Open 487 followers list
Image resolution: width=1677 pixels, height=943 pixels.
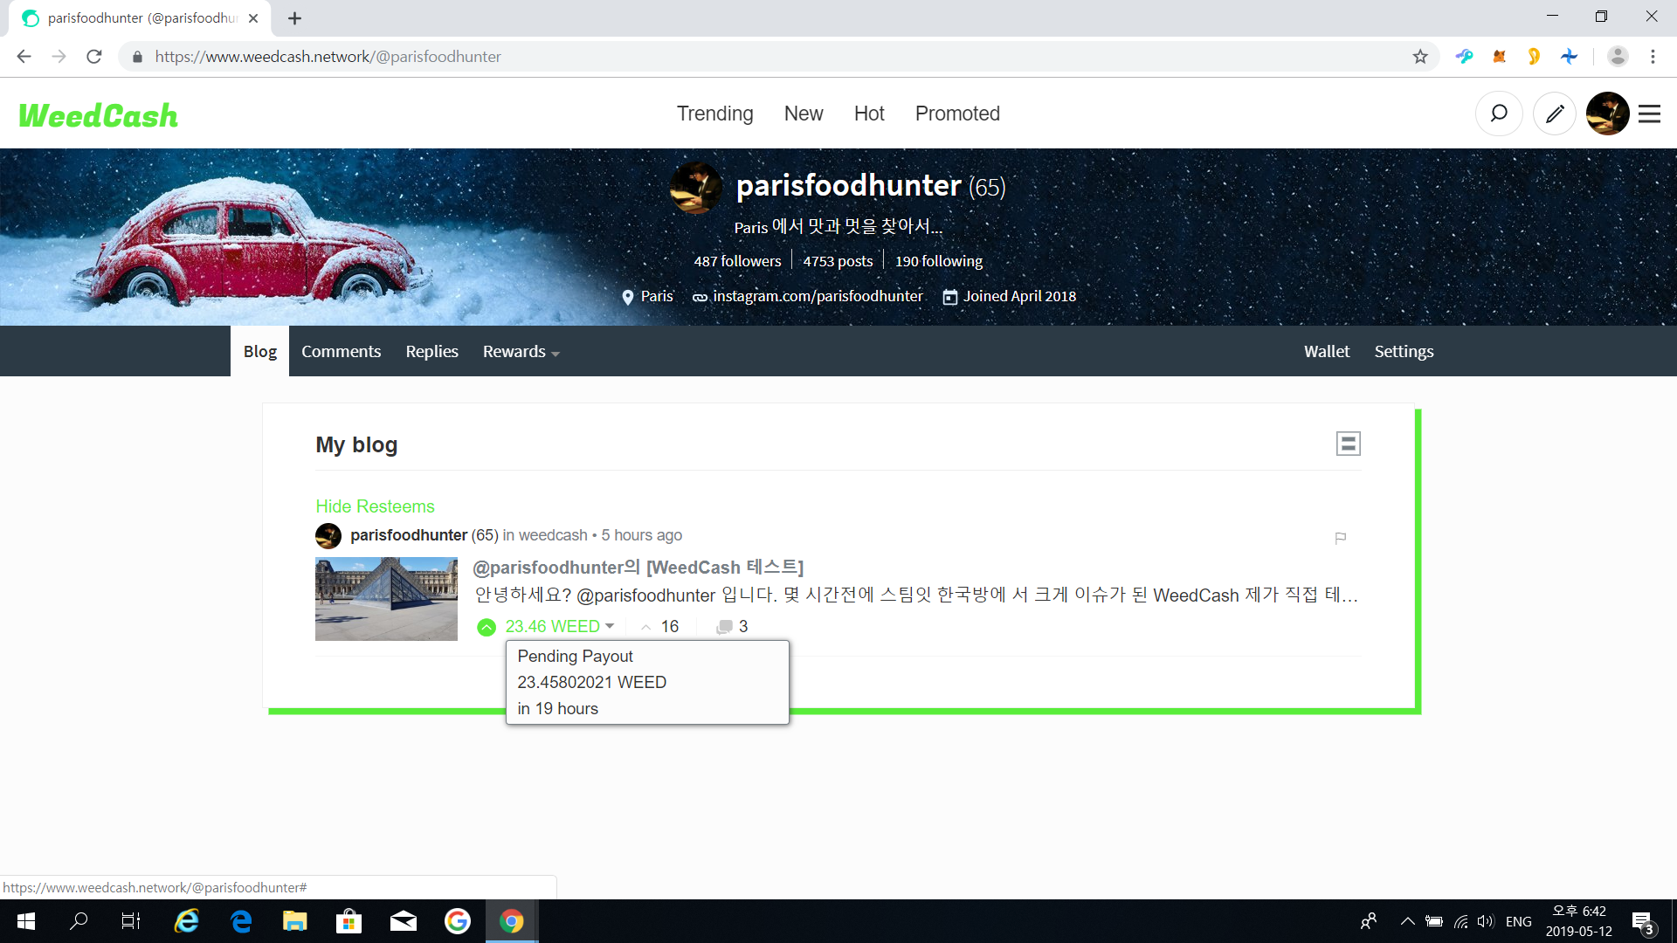pyautogui.click(x=737, y=261)
